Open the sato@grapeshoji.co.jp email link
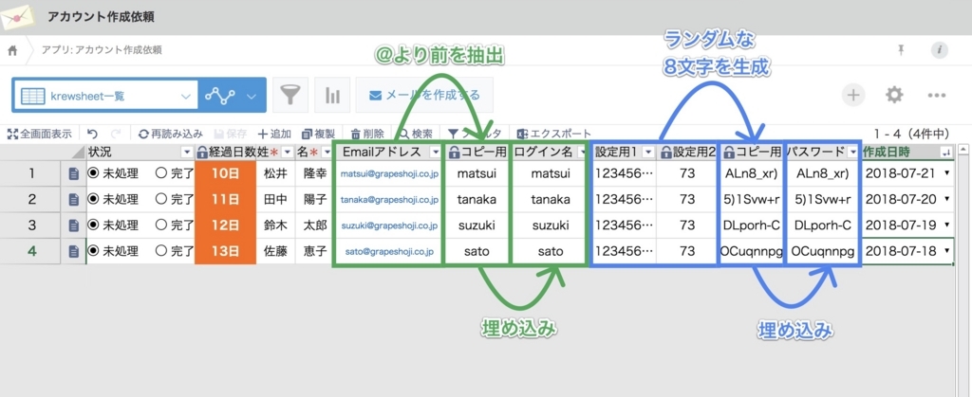Viewport: 972px width, 397px height. [389, 252]
